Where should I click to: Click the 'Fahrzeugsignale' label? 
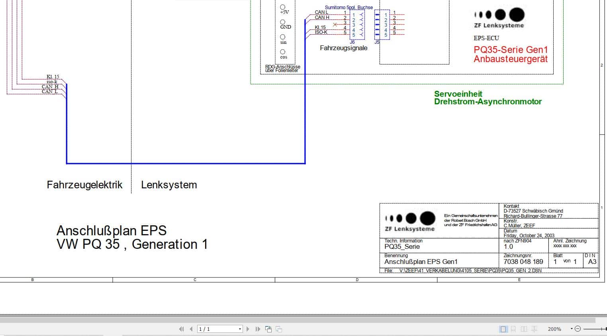344,48
